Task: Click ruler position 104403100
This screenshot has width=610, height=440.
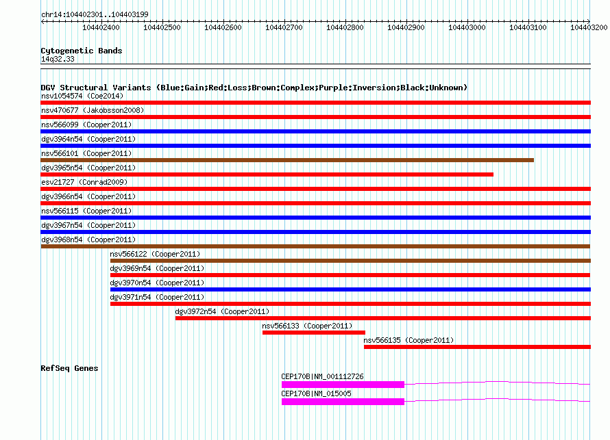Action: point(528,27)
